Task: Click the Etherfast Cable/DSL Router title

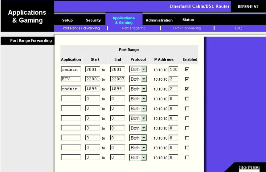Action: (199, 6)
